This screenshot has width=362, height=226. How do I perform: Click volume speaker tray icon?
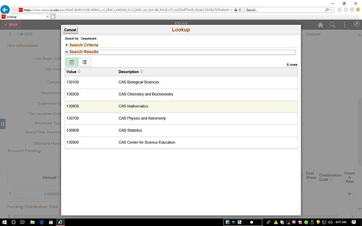(x=330, y=222)
